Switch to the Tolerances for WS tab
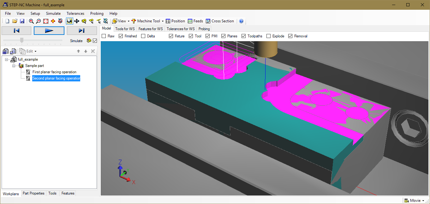The image size is (430, 204). pyautogui.click(x=181, y=29)
